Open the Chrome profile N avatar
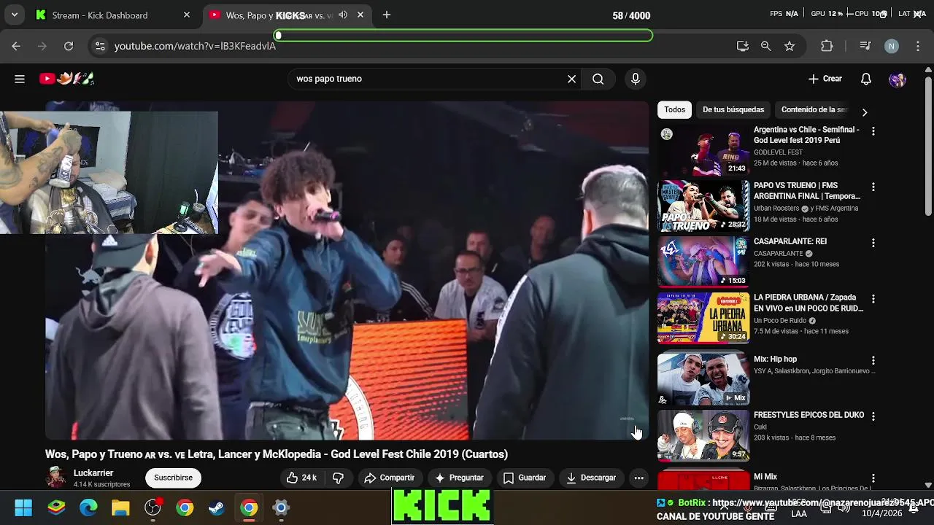Screen dimensions: 934x525 (892, 46)
